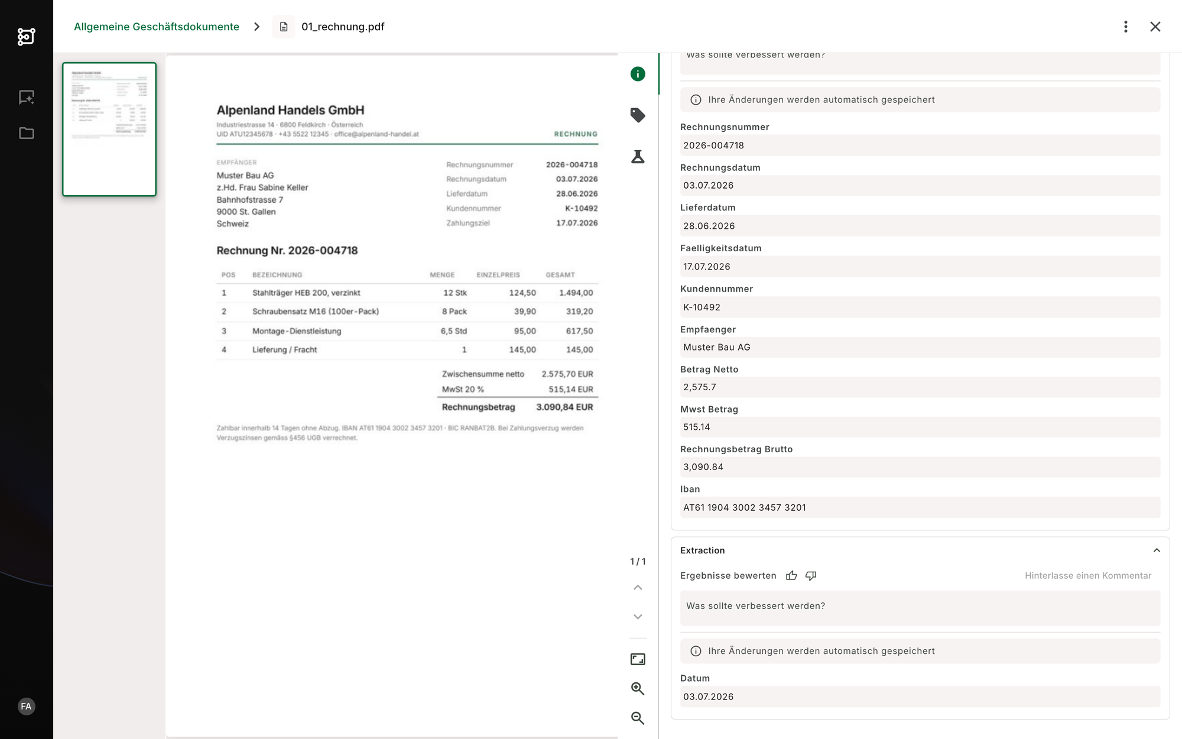Image resolution: width=1182 pixels, height=739 pixels.
Task: Click 'Stahlträger HEB 200, verzinkt' row in invoice
Action: [407, 293]
